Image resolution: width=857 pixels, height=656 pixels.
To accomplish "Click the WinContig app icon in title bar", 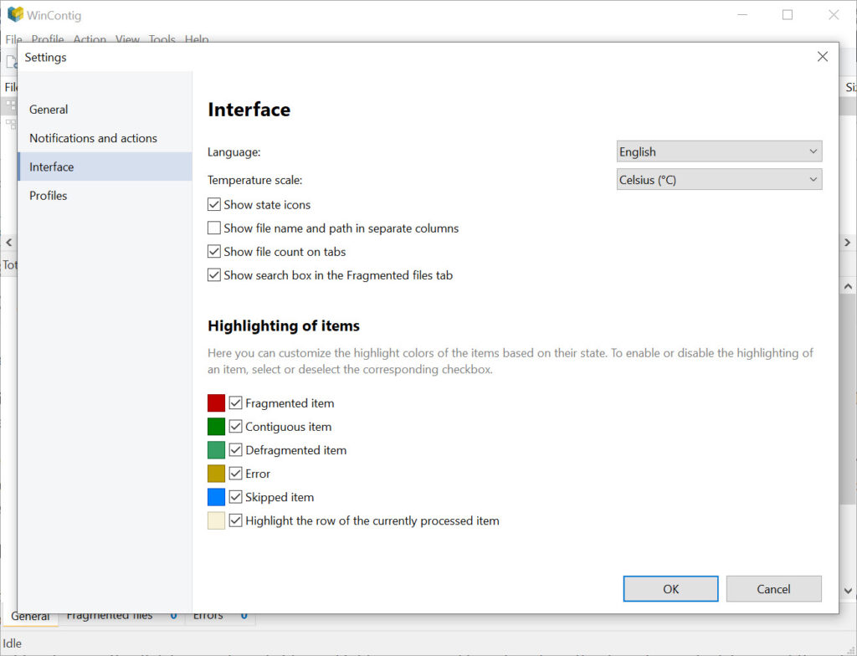I will click(x=15, y=14).
